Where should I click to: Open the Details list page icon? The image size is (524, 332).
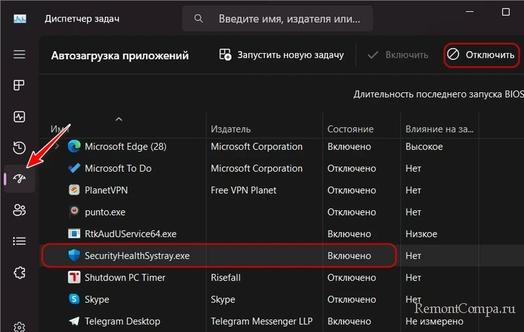coord(20,241)
